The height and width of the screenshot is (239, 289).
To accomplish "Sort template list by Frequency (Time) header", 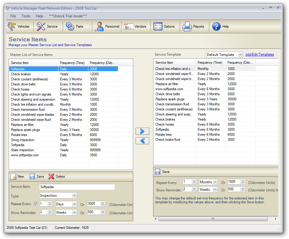I will click(211, 63).
